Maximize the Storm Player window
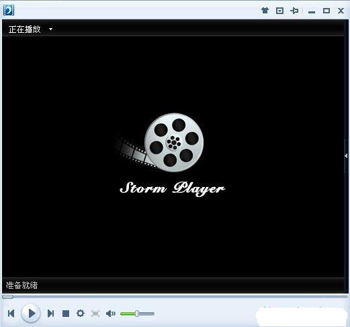The image size is (350, 327). (x=326, y=11)
